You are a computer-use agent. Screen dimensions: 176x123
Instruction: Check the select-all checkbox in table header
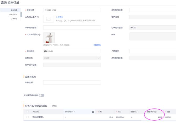tap(28, 112)
